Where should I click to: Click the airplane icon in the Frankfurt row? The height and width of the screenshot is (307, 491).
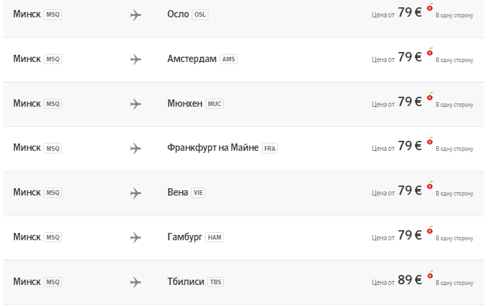136,148
